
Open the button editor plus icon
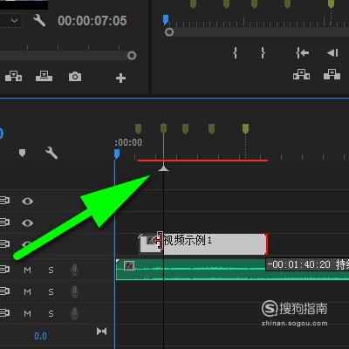(120, 78)
